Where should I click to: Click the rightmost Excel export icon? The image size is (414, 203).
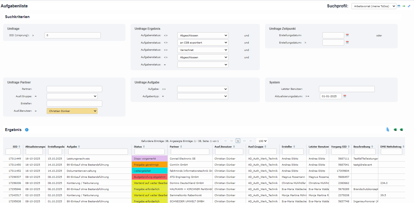click(401, 130)
